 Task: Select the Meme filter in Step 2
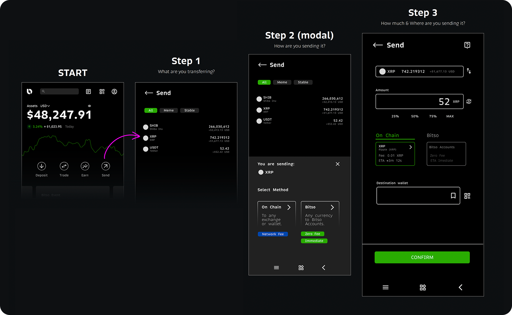click(x=282, y=82)
